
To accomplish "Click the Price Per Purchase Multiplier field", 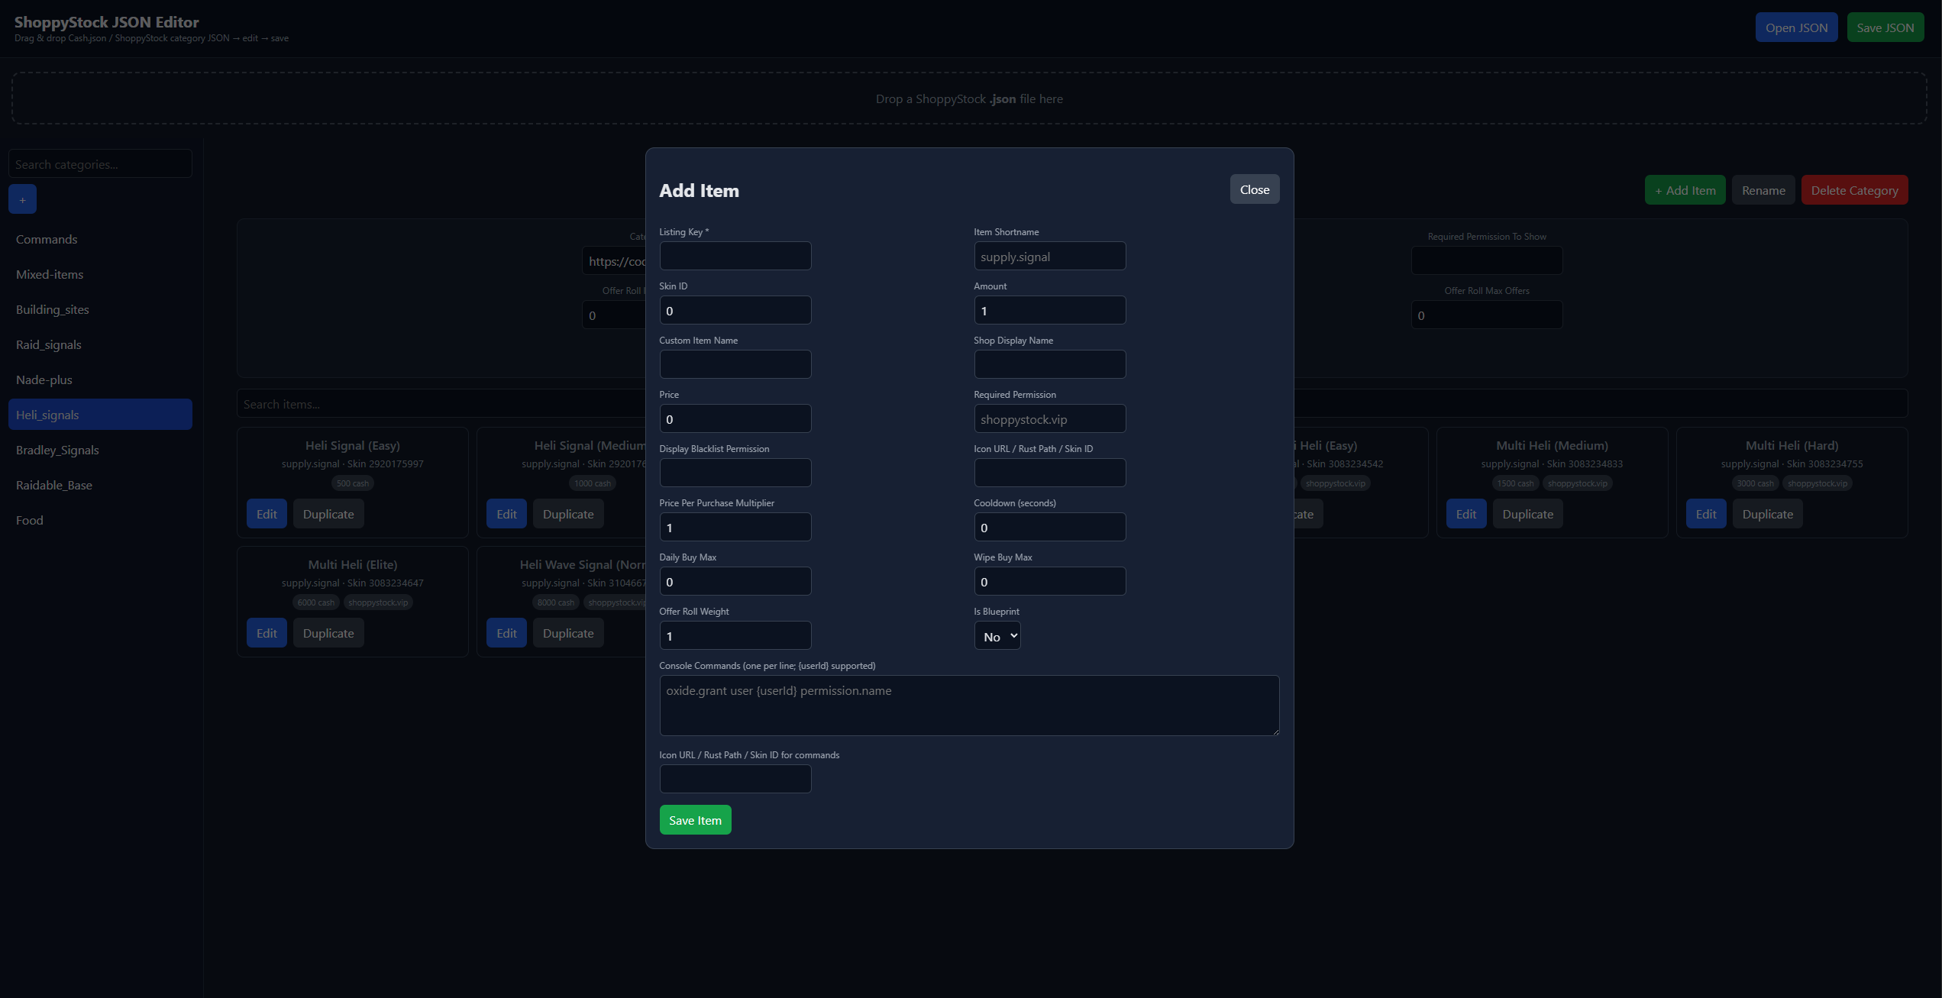I will (735, 527).
